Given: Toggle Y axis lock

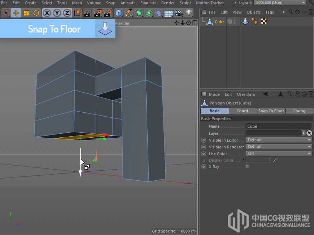Looking at the screenshot, I should pos(57,13).
